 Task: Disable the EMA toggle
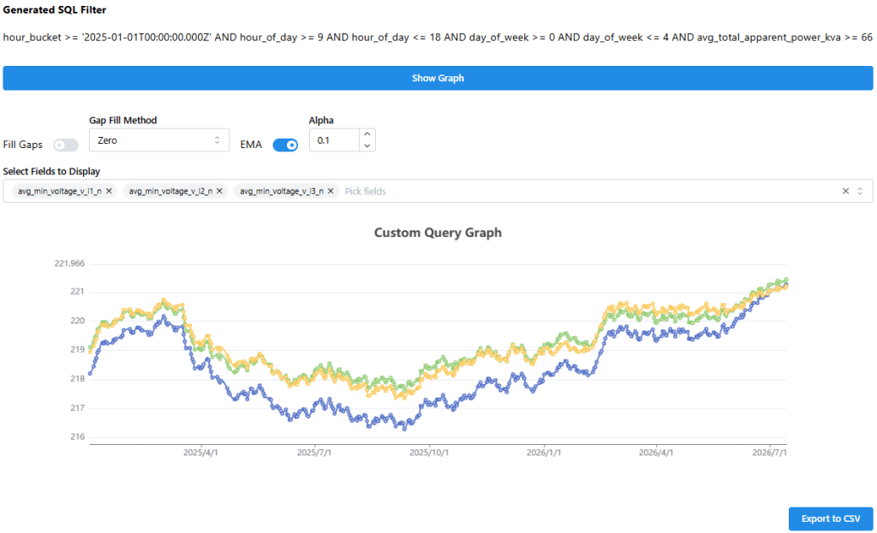285,145
